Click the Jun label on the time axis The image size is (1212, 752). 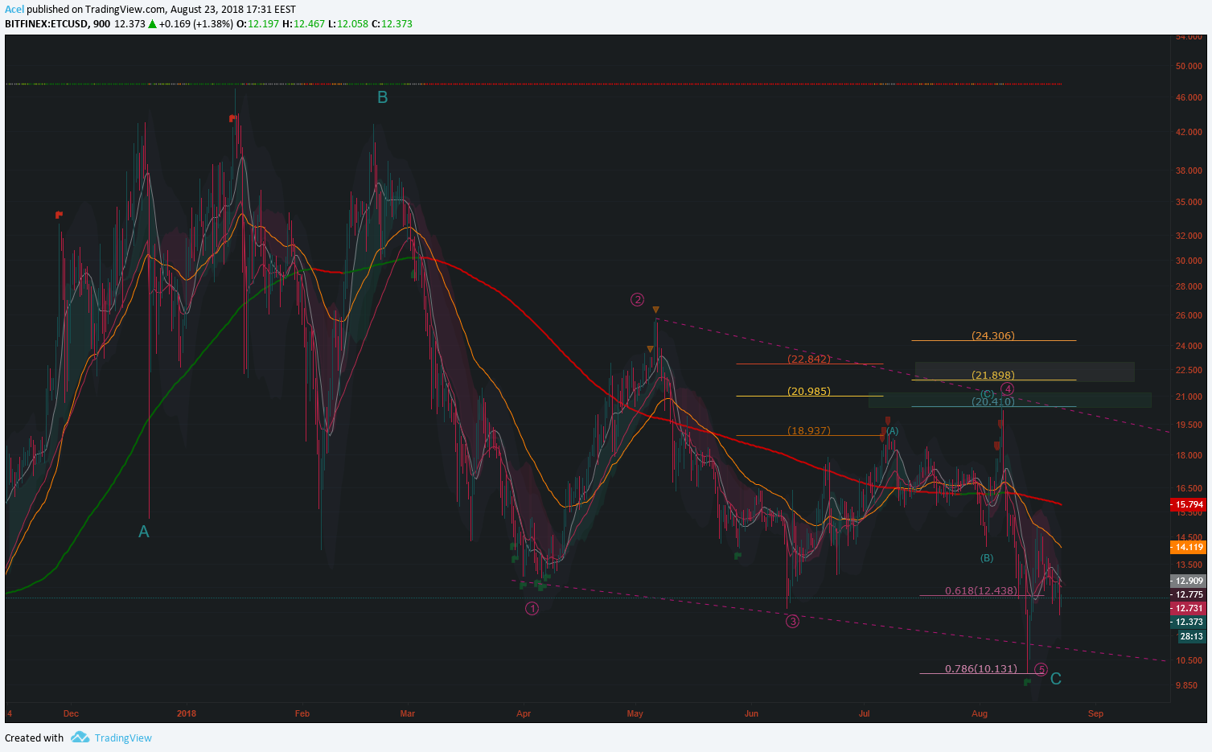pyautogui.click(x=751, y=713)
